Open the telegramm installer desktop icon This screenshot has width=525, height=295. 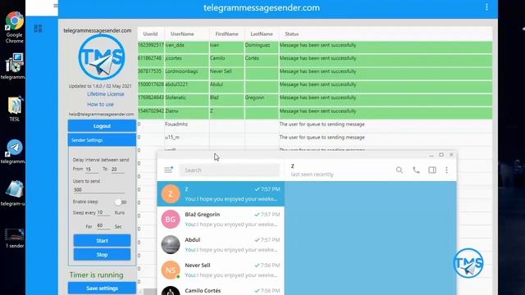point(15,66)
